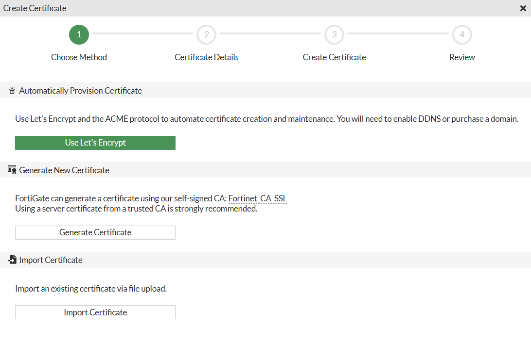
Task: Click the Import Certificate button
Action: click(95, 312)
